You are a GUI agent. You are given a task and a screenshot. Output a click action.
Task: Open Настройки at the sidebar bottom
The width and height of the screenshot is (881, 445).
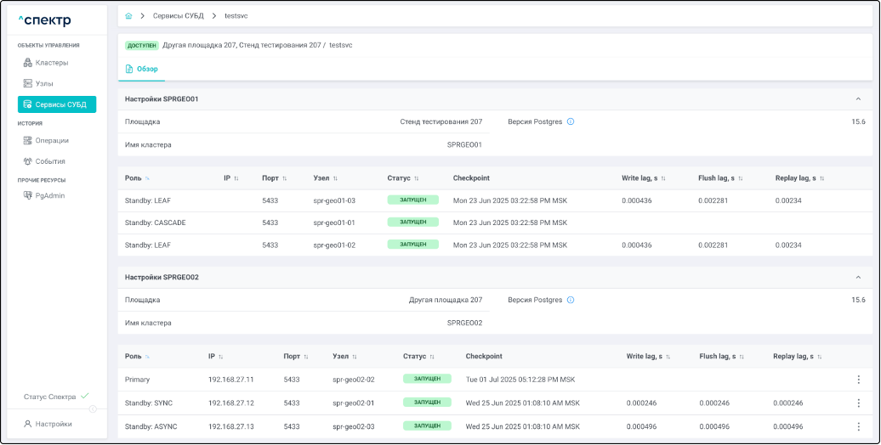point(53,424)
